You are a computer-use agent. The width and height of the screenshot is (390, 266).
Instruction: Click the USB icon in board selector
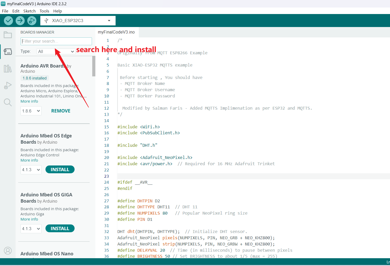click(47, 21)
